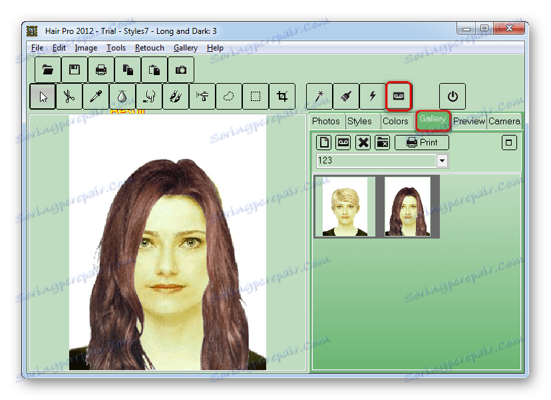Select the long dark hair thumbnail
The width and height of the screenshot is (551, 400).
(x=408, y=207)
